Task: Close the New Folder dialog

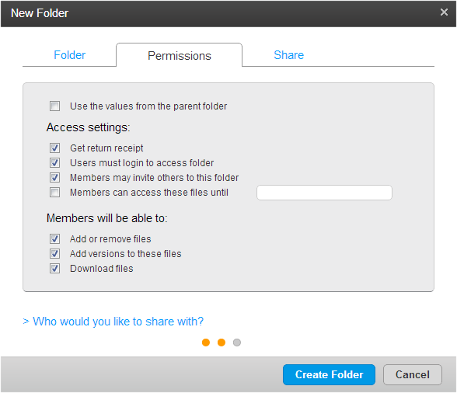Action: point(444,12)
